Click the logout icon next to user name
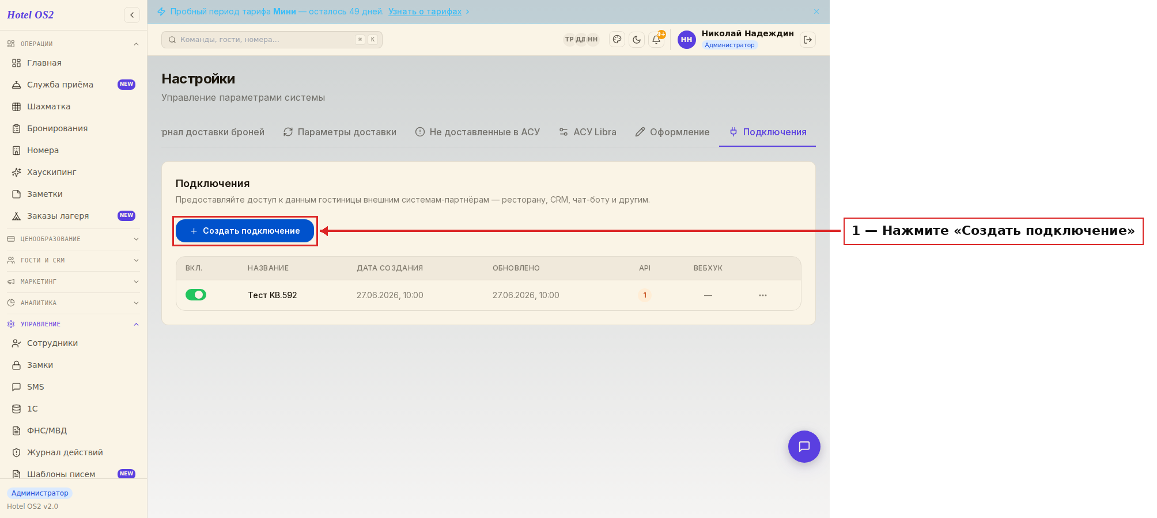Image resolution: width=1157 pixels, height=518 pixels. coord(808,40)
